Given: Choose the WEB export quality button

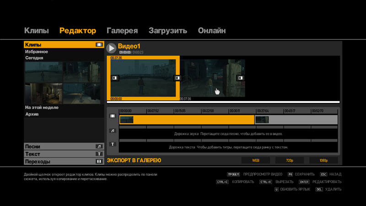Looking at the screenshot, I should point(255,161).
